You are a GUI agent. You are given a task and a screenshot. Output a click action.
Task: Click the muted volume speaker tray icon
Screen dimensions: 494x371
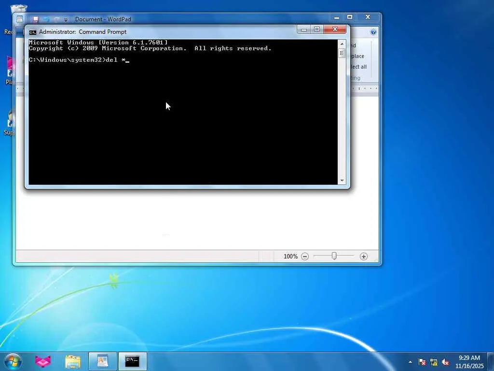pos(445,362)
